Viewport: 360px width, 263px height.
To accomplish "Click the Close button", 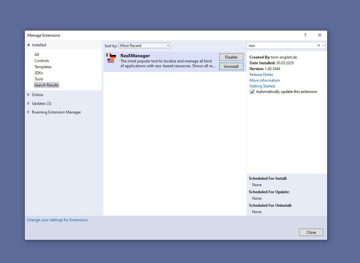I will point(311,232).
